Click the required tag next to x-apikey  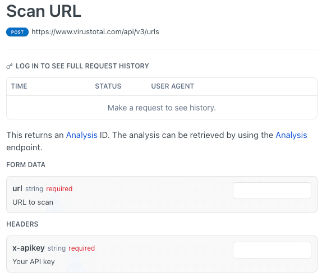(81, 248)
